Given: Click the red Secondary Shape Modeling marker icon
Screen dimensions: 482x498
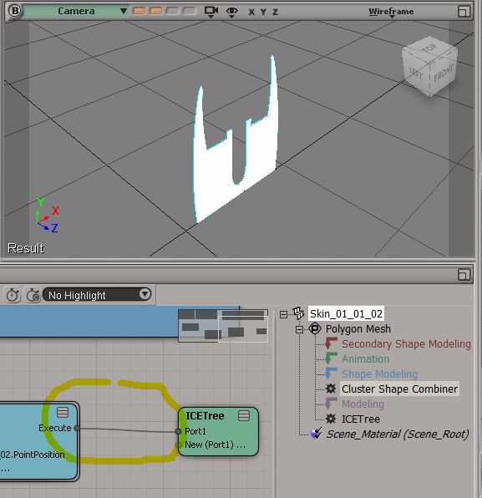Looking at the screenshot, I should point(331,343).
